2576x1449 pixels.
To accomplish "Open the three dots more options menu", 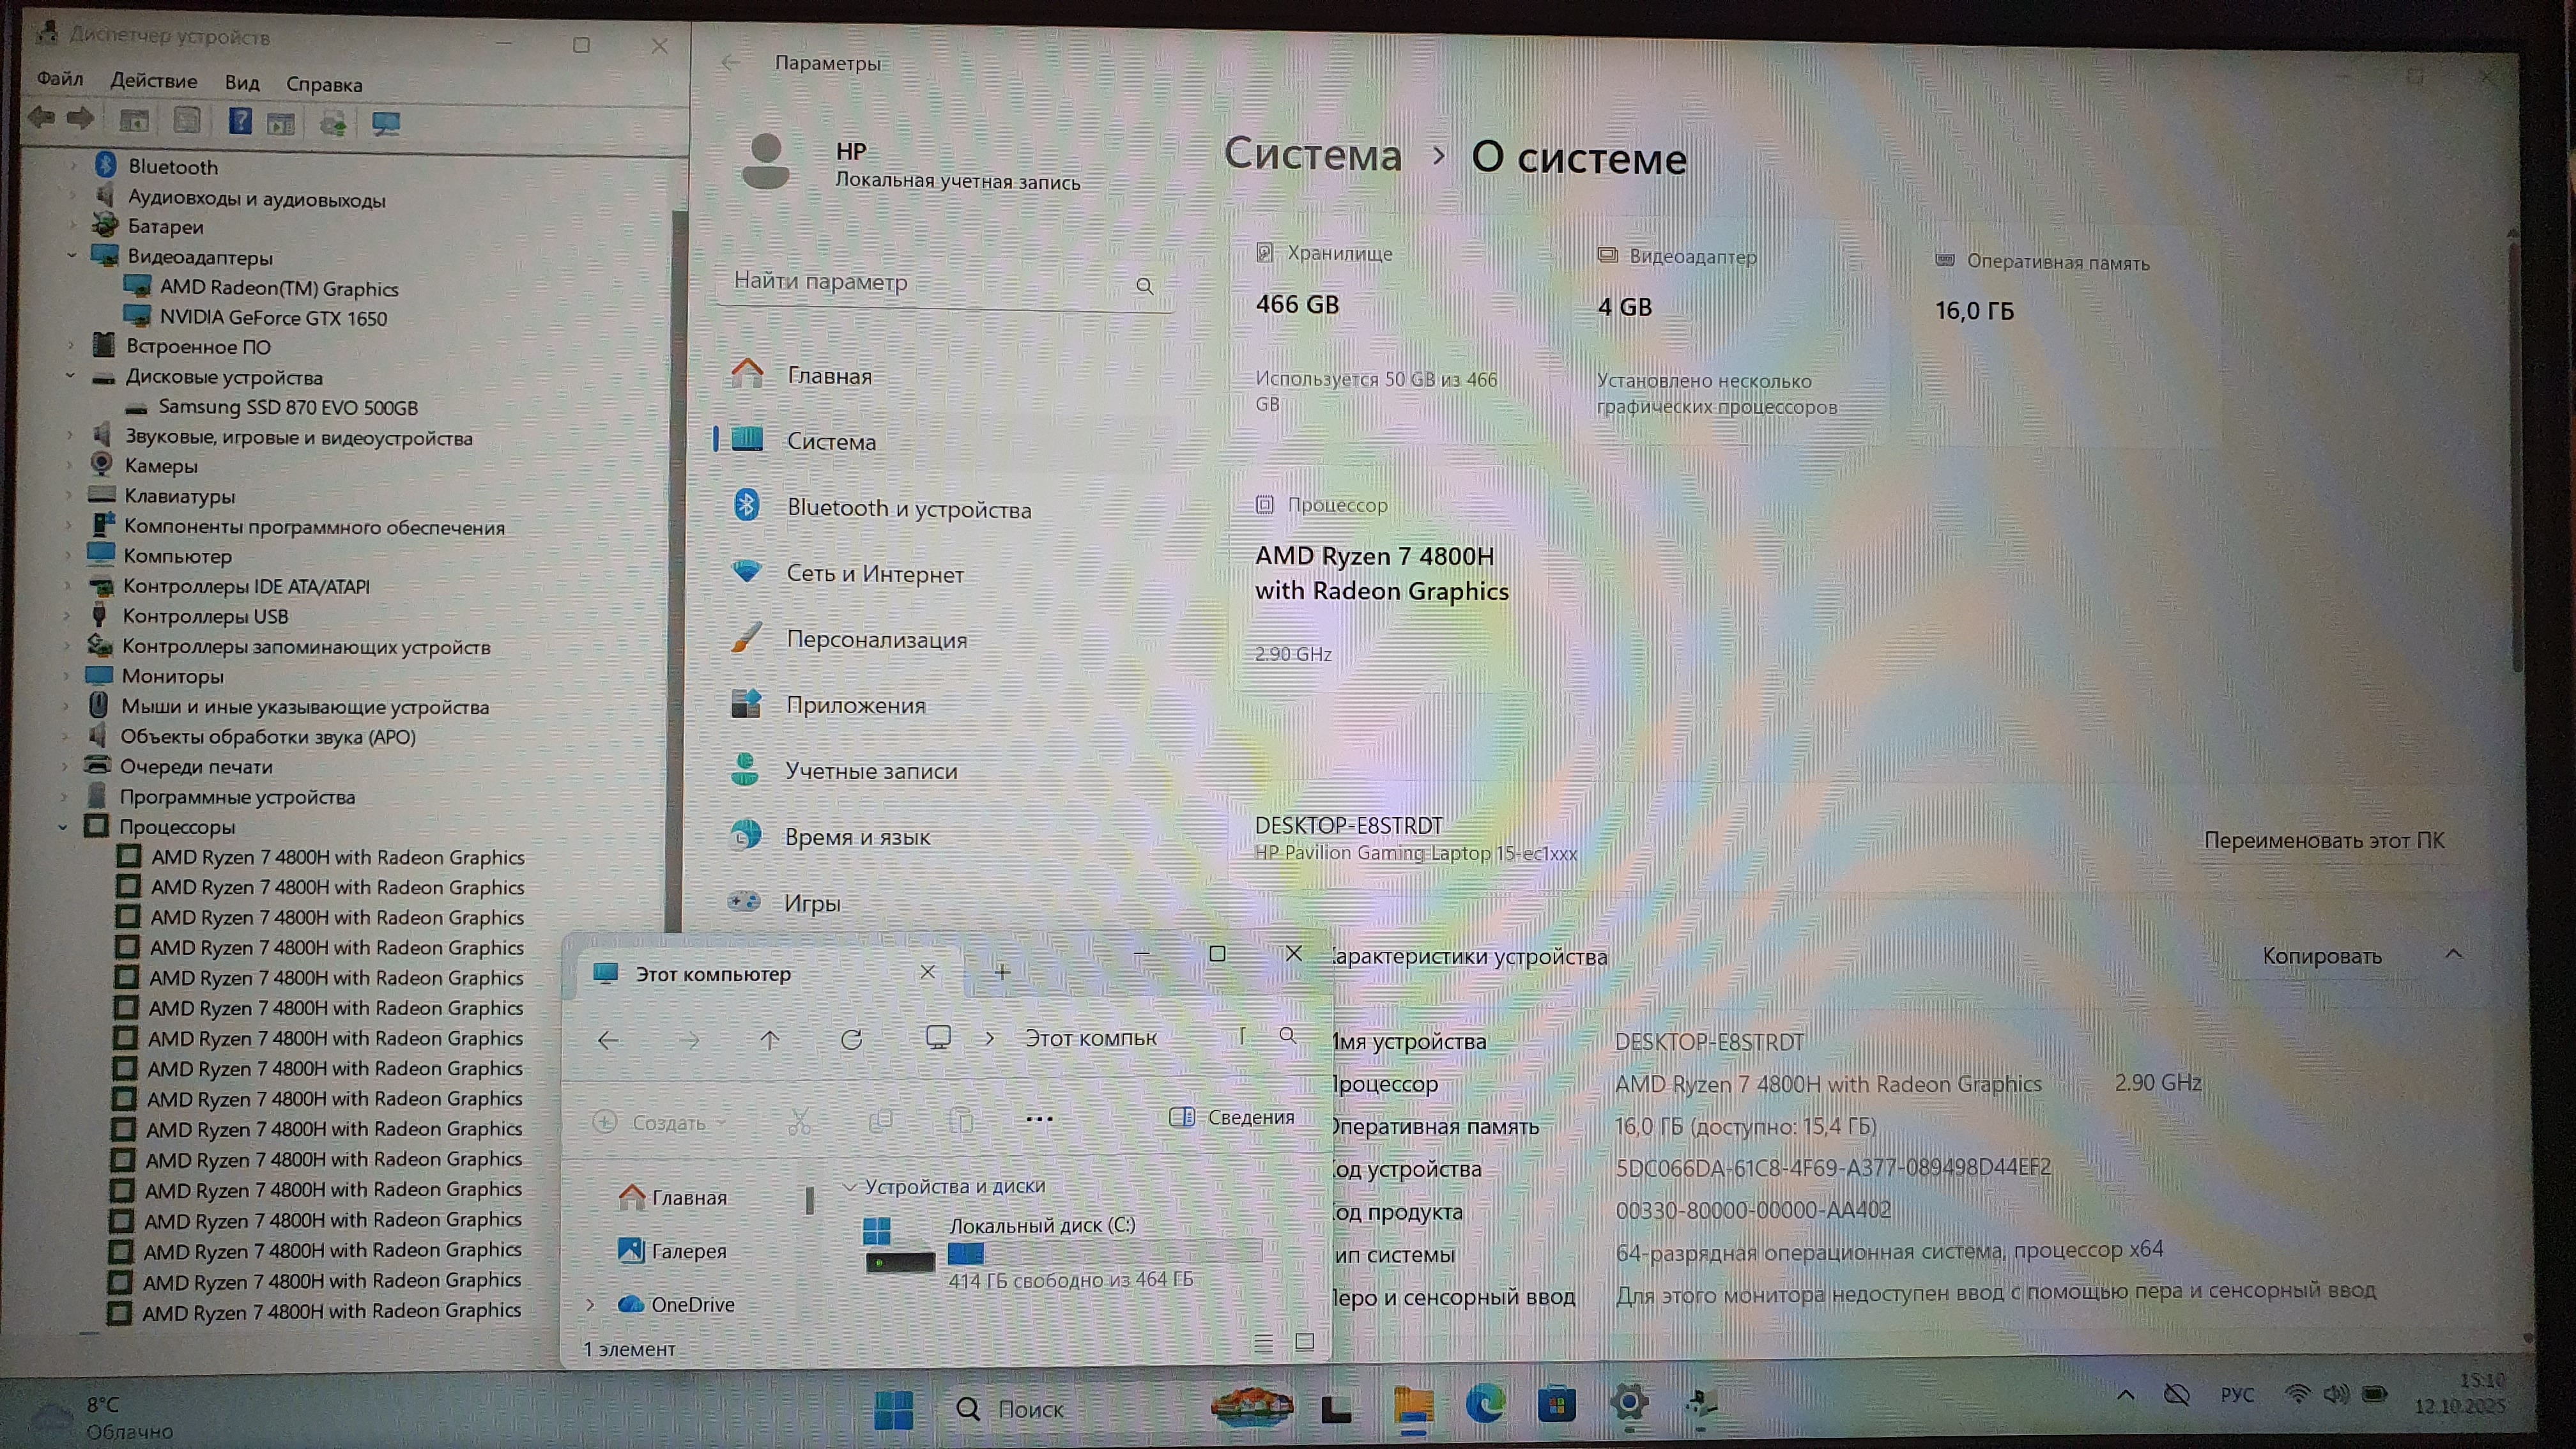I will point(1039,1119).
